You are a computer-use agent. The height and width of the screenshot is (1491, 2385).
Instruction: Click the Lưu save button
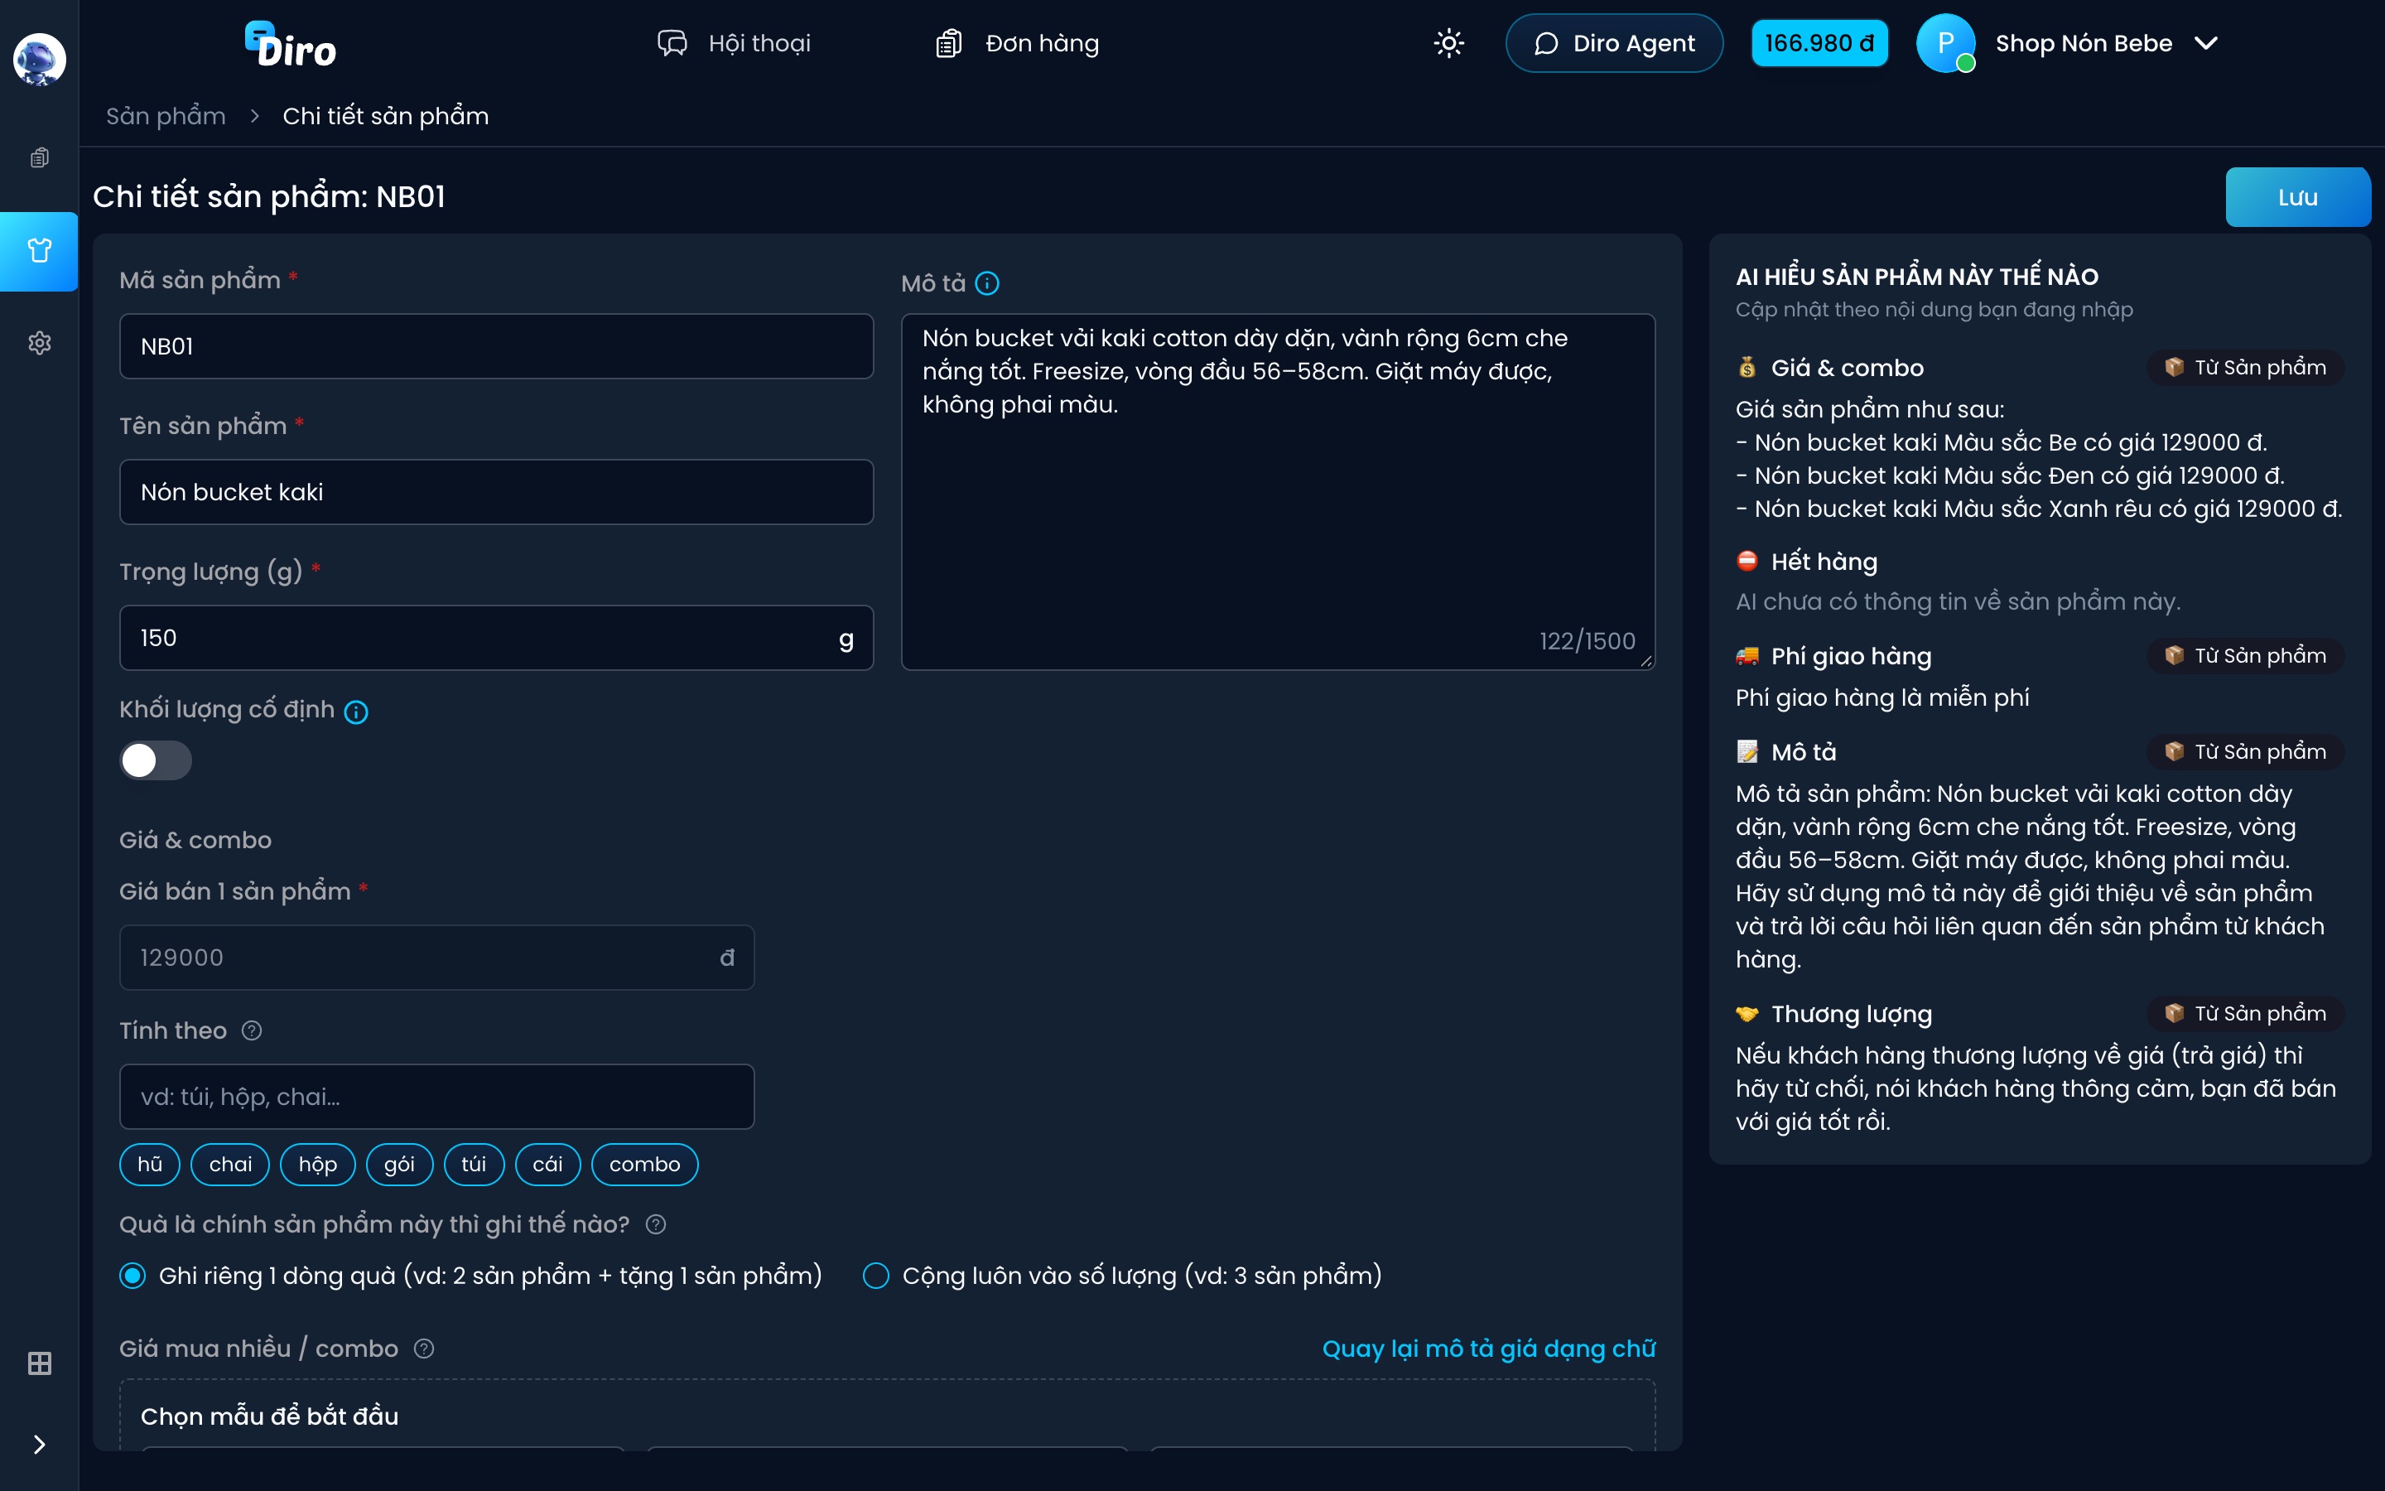tap(2297, 197)
